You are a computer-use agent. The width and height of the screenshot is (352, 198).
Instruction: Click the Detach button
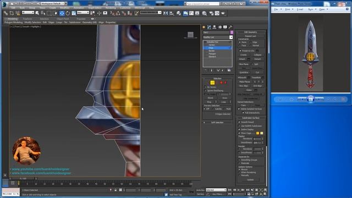point(257,59)
